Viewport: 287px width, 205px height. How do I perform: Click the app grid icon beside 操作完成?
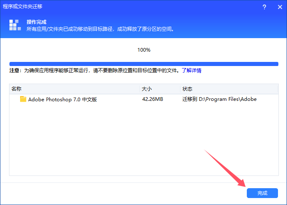[x=15, y=25]
